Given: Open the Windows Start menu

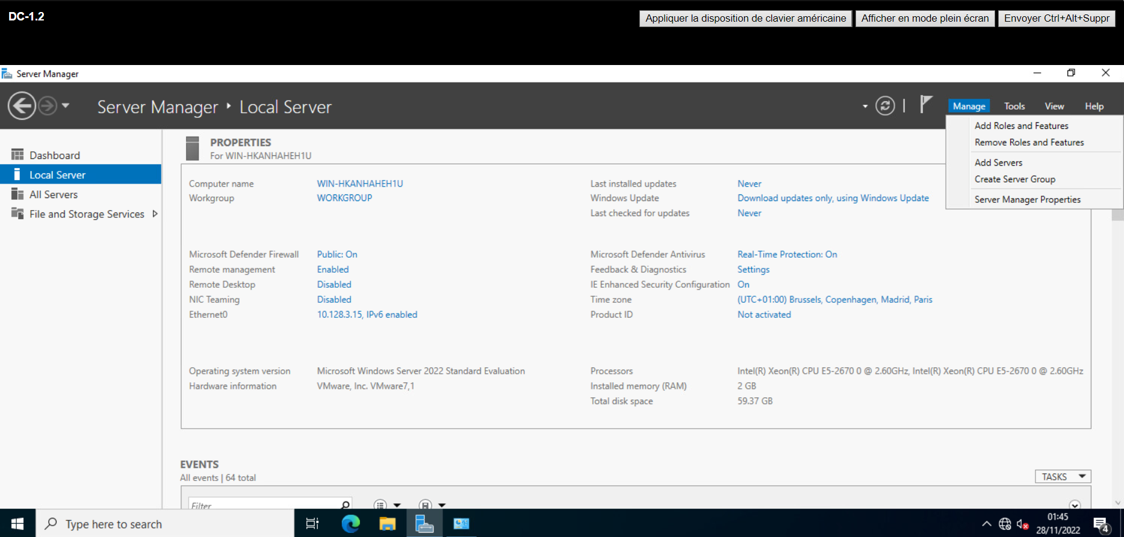Looking at the screenshot, I should point(17,524).
